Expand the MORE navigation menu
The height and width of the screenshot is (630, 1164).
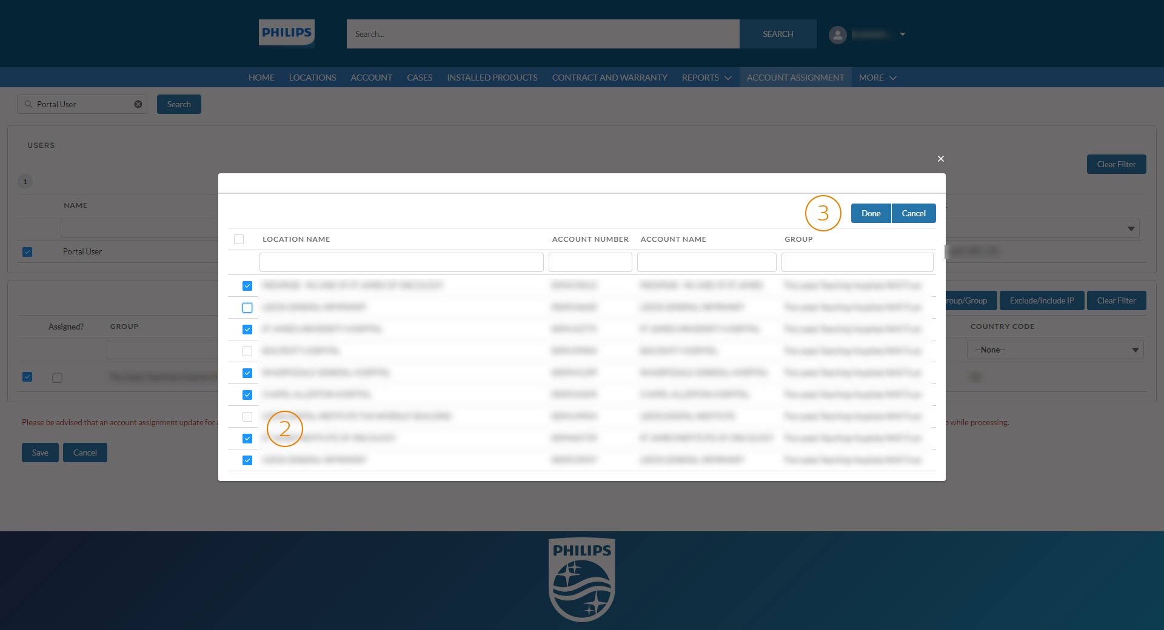(x=877, y=78)
